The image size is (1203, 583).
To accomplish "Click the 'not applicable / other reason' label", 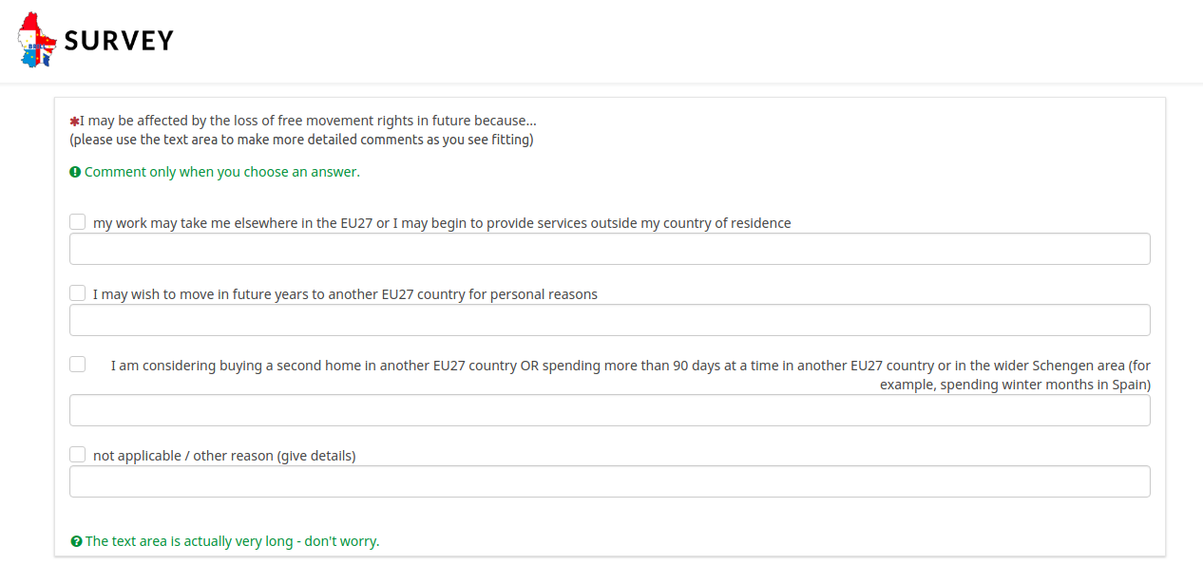I will [x=224, y=456].
